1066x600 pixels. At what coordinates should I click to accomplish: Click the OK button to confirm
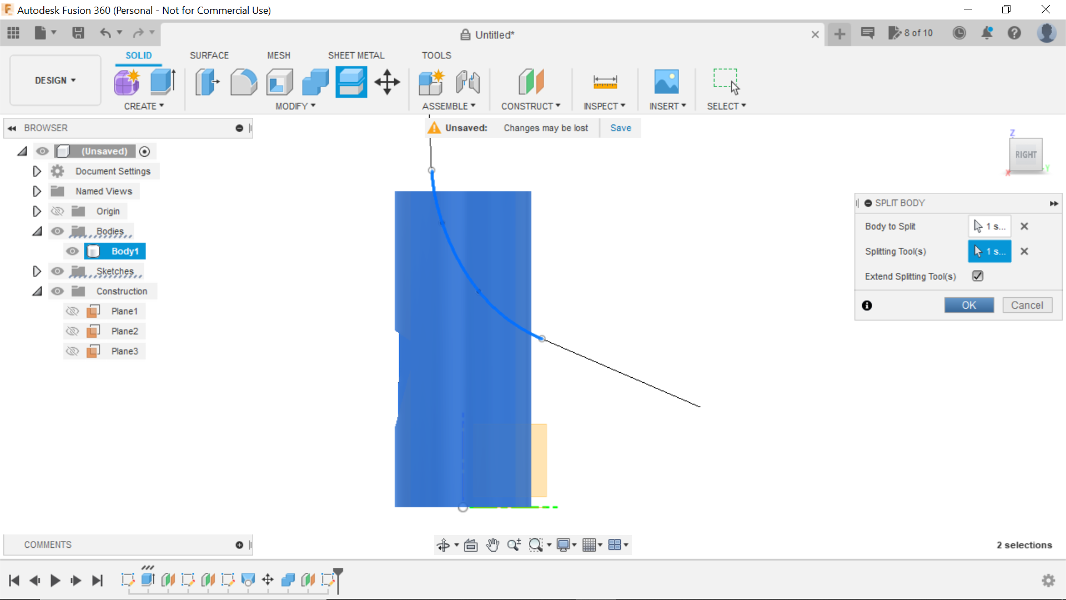click(969, 305)
